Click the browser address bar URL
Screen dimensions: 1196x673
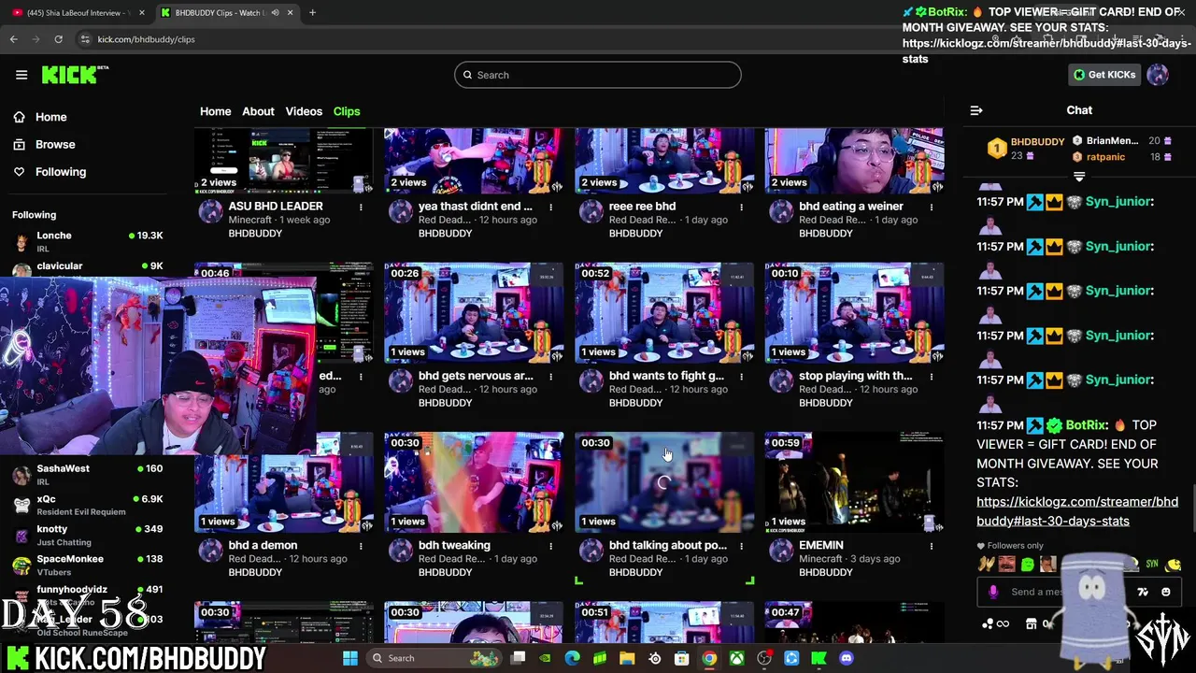click(x=147, y=39)
